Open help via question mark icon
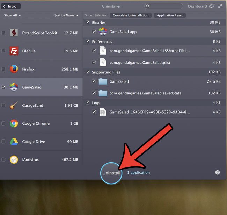Viewport: 227px width, 215px height. pyautogui.click(x=218, y=172)
